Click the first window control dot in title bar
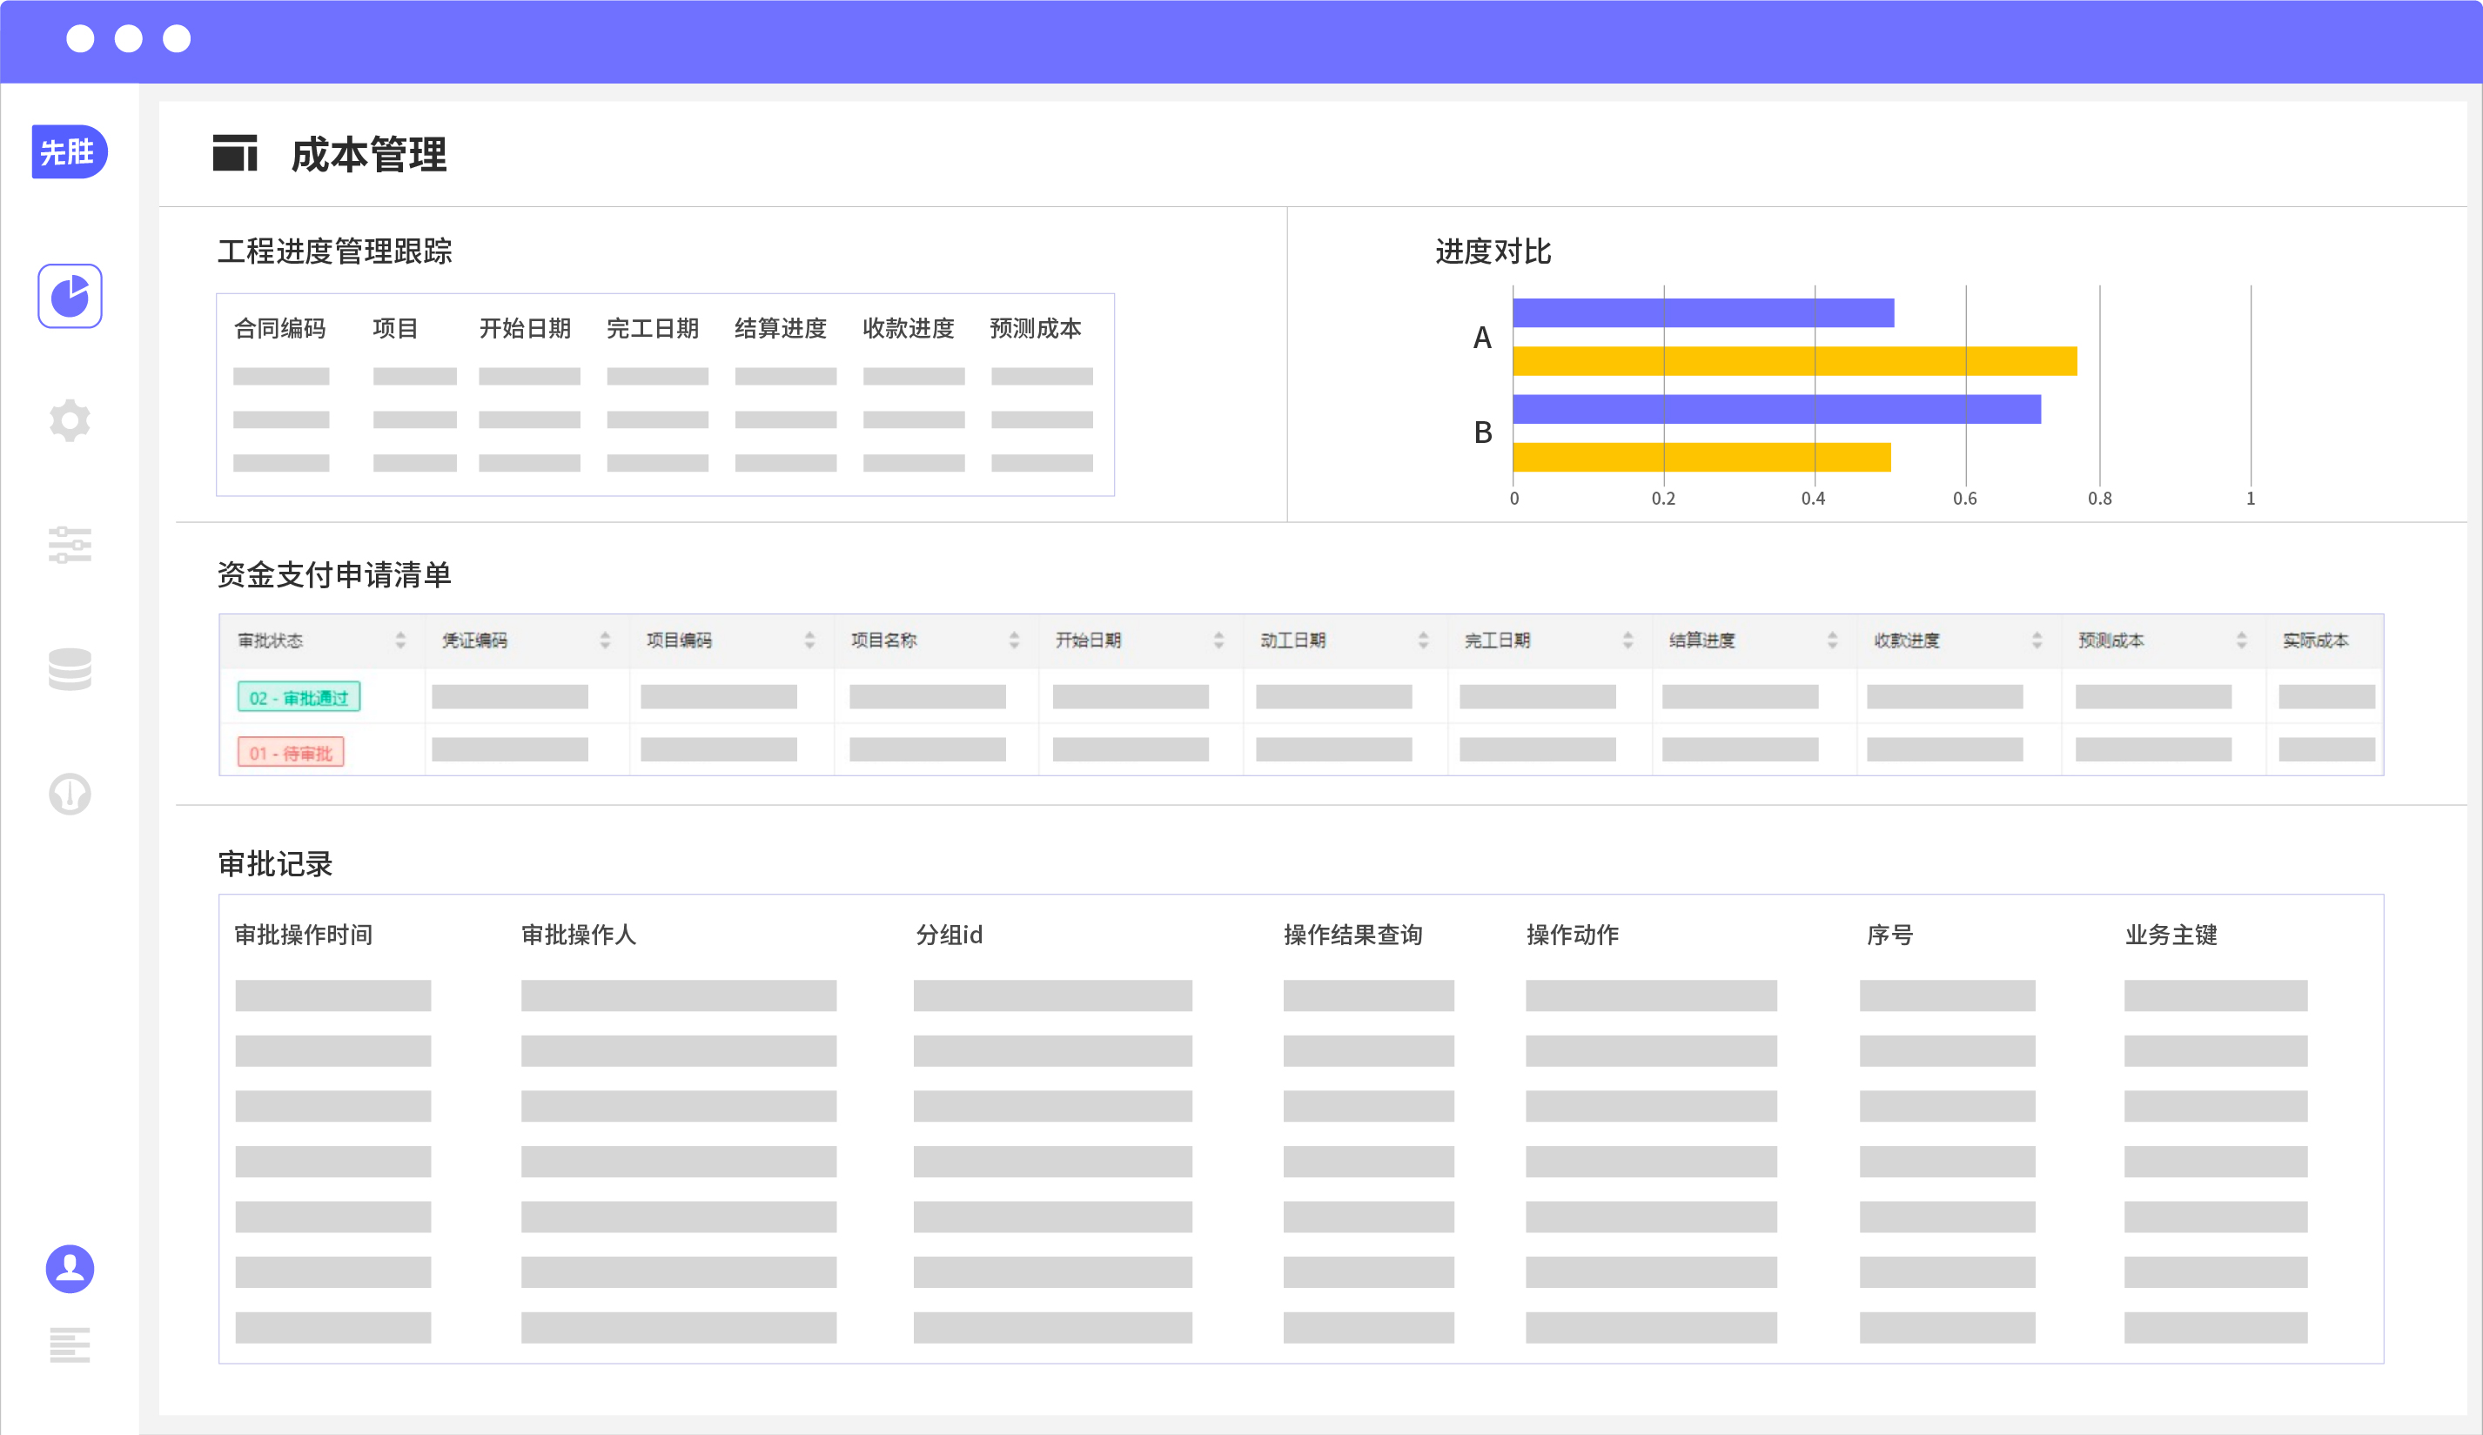The width and height of the screenshot is (2483, 1435). 80,38
